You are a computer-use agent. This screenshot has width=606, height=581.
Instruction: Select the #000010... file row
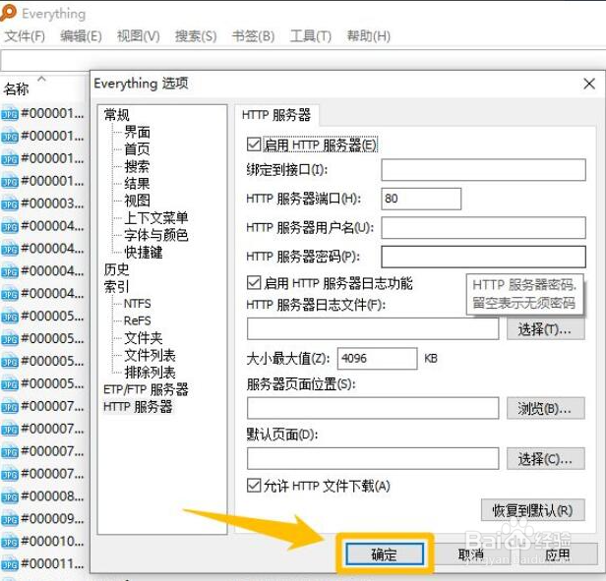[42, 542]
